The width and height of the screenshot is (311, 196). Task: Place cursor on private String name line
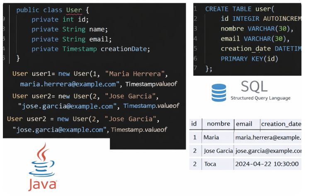(x=69, y=29)
